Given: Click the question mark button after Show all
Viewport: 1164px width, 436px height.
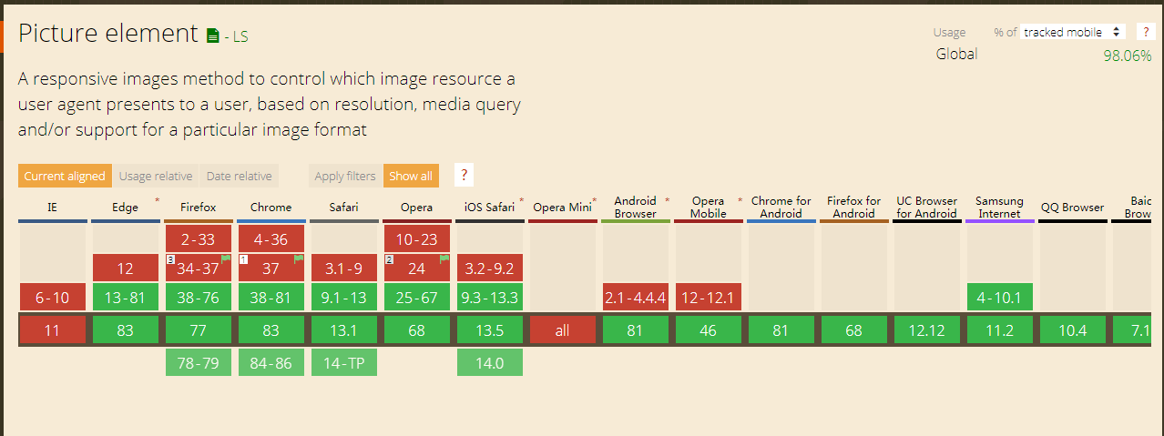Looking at the screenshot, I should click(464, 176).
